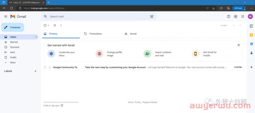
Task: Reload the browser page
Action: [11, 8]
